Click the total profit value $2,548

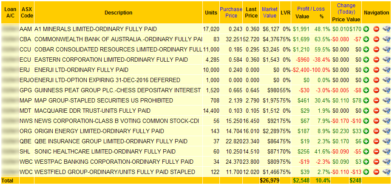pos(301,180)
